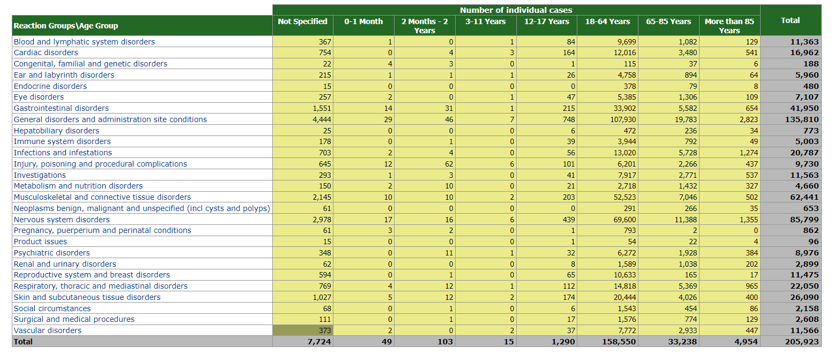The image size is (840, 354).
Task: Click the Psychiatric disorders link
Action: point(52,253)
